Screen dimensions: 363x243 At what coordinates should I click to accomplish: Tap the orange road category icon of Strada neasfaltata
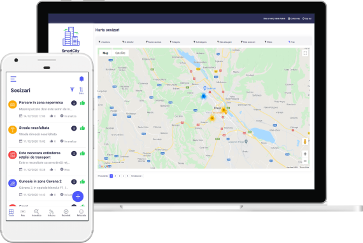point(13,129)
